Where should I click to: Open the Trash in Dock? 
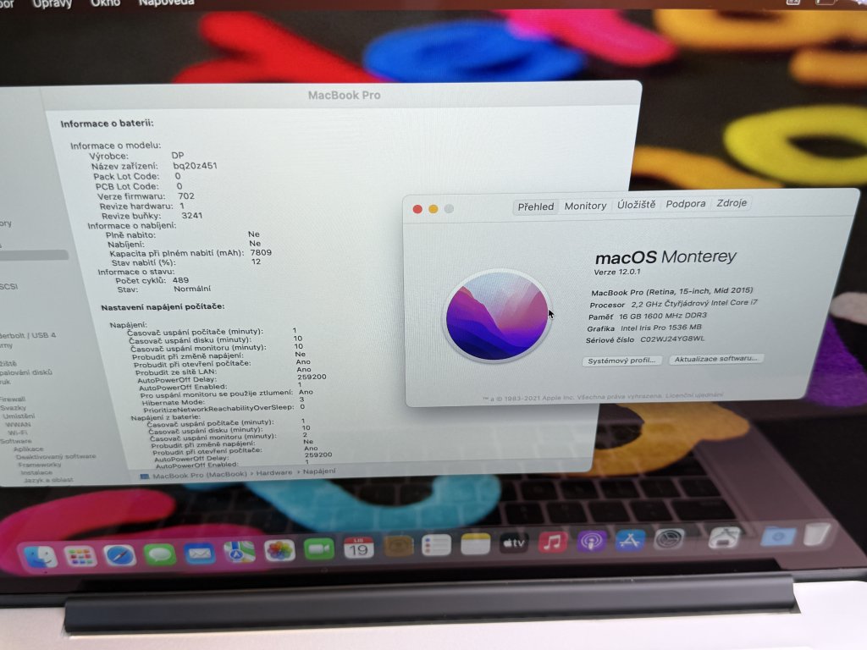[x=817, y=534]
